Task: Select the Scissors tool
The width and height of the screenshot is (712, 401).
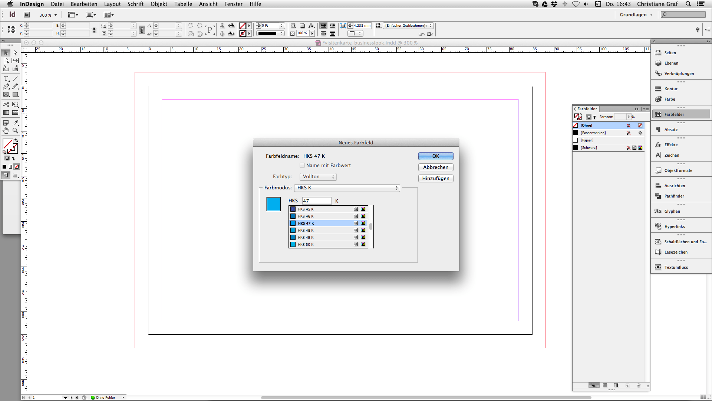Action: [6, 104]
